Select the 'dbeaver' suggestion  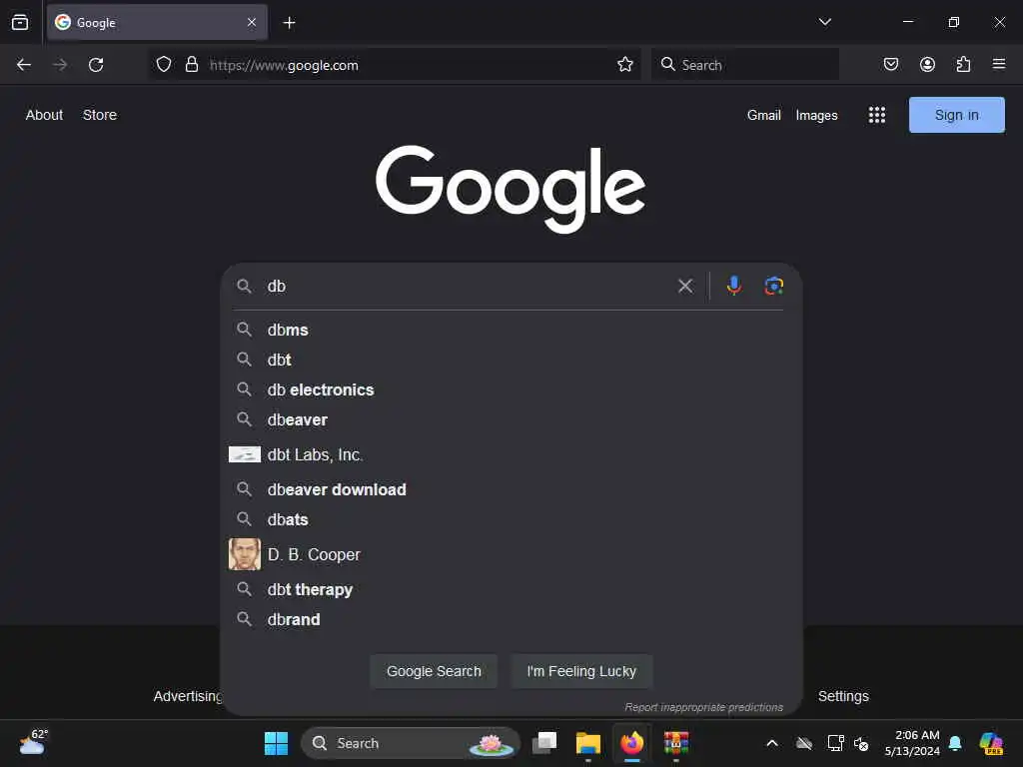coord(511,420)
